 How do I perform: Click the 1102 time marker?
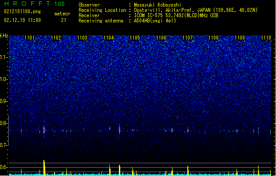click(56, 38)
